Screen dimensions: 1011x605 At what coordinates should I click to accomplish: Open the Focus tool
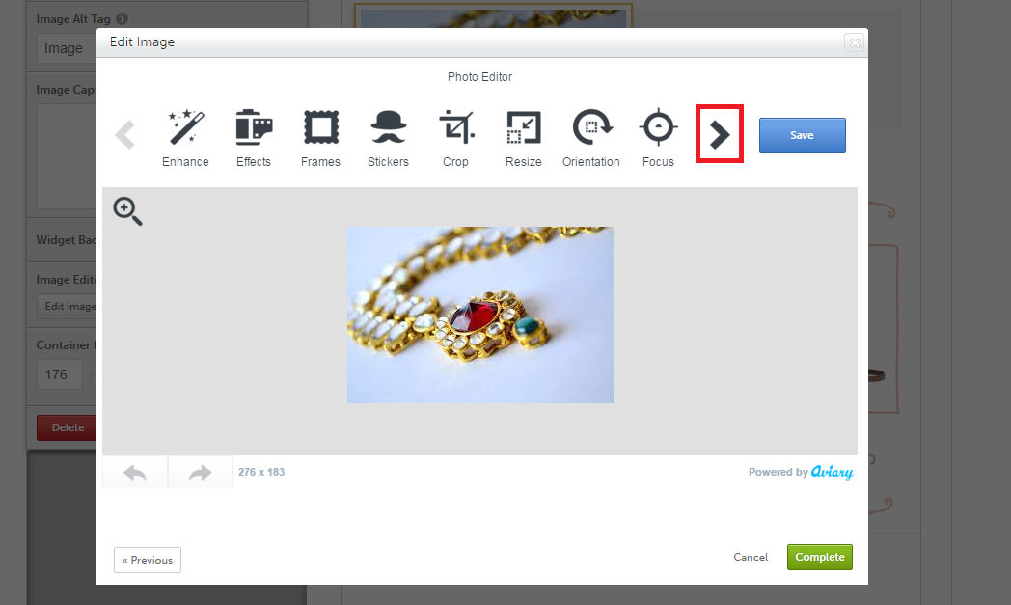(658, 137)
